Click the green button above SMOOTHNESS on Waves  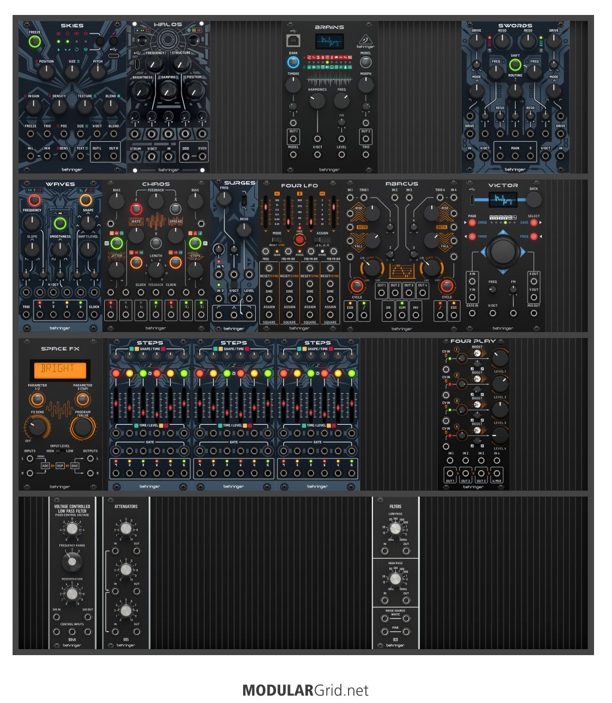[x=60, y=223]
